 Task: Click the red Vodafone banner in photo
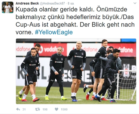(x=51, y=49)
